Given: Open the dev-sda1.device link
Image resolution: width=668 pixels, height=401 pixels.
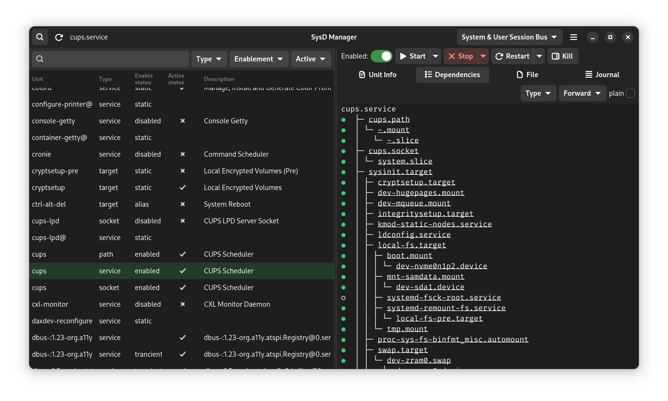Looking at the screenshot, I should point(430,287).
